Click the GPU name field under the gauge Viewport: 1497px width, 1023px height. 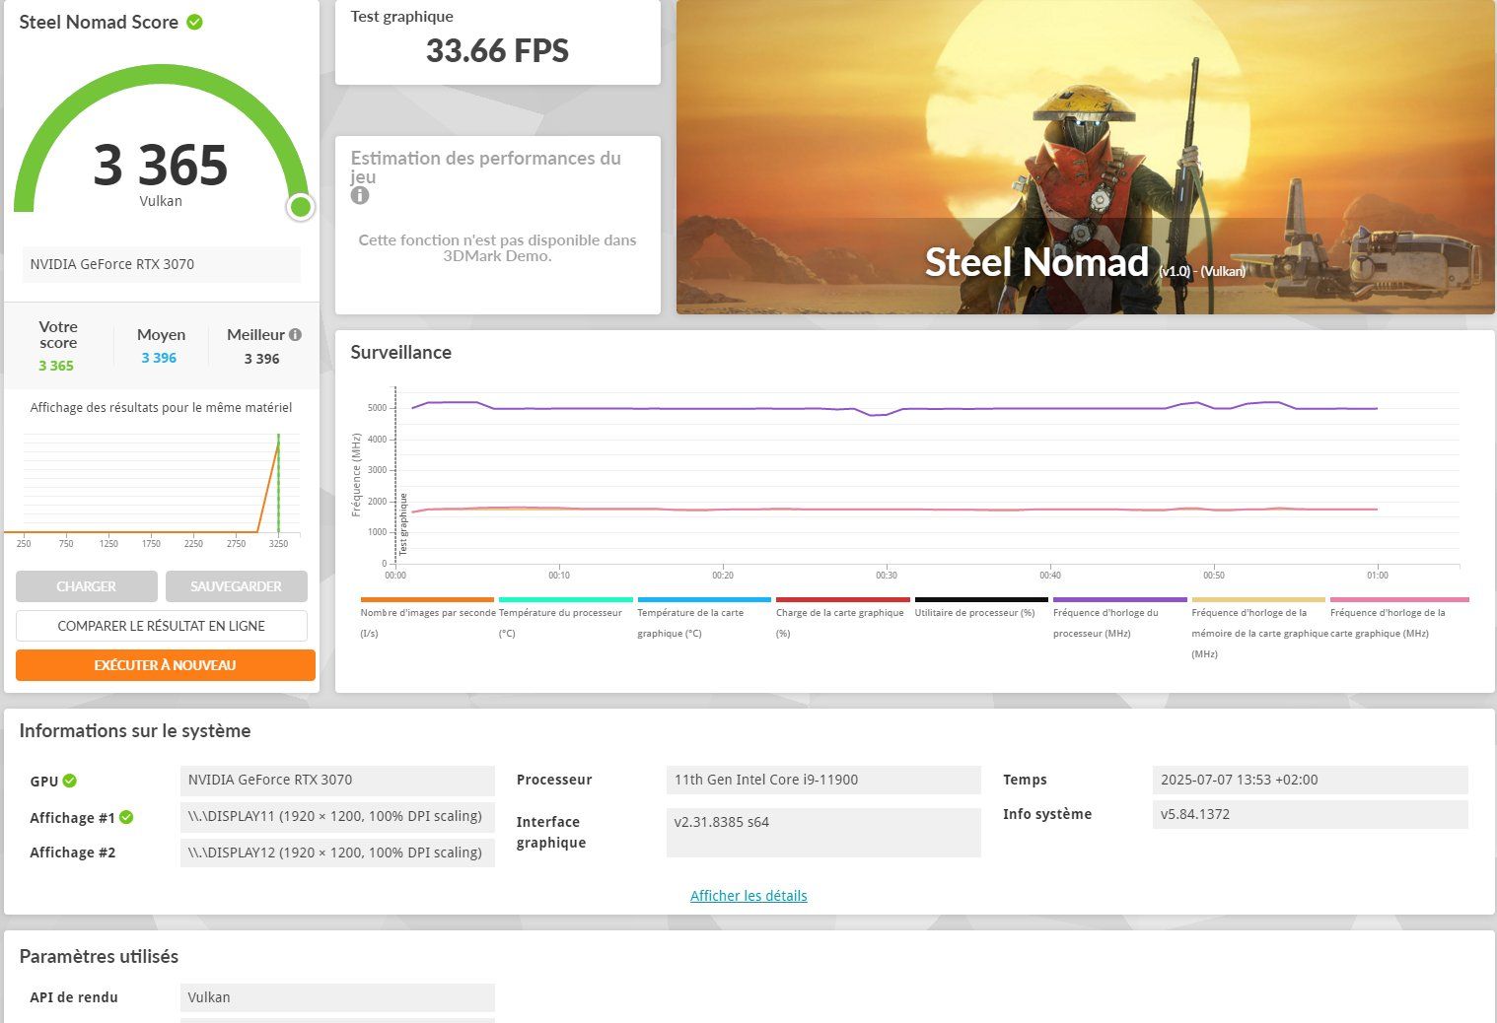tap(162, 264)
